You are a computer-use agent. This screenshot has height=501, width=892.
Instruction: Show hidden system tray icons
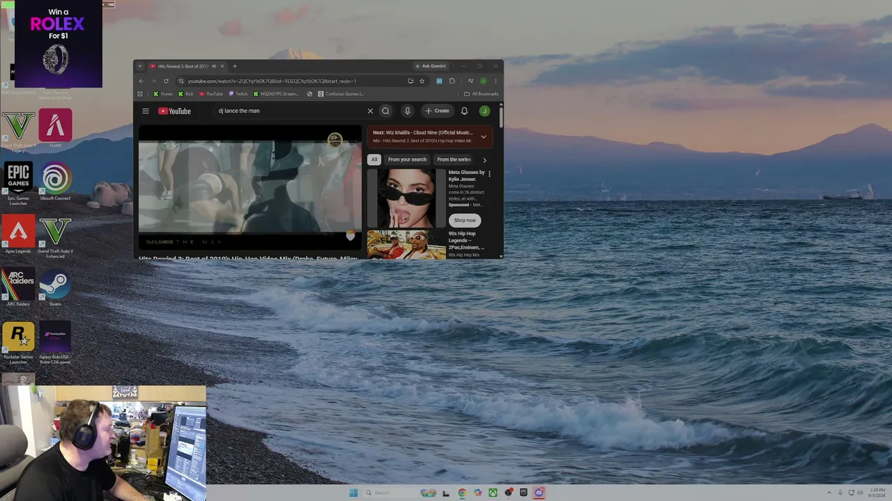coord(829,493)
